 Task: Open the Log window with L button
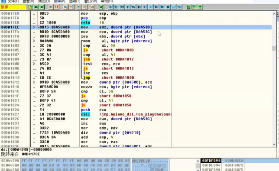tap(110, 7)
